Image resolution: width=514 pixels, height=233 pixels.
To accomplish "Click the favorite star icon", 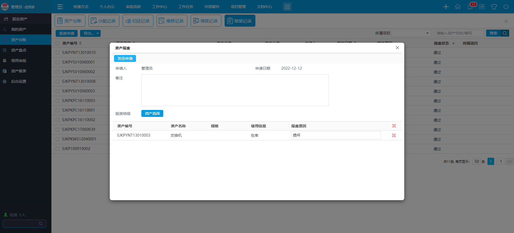I will 506,21.
